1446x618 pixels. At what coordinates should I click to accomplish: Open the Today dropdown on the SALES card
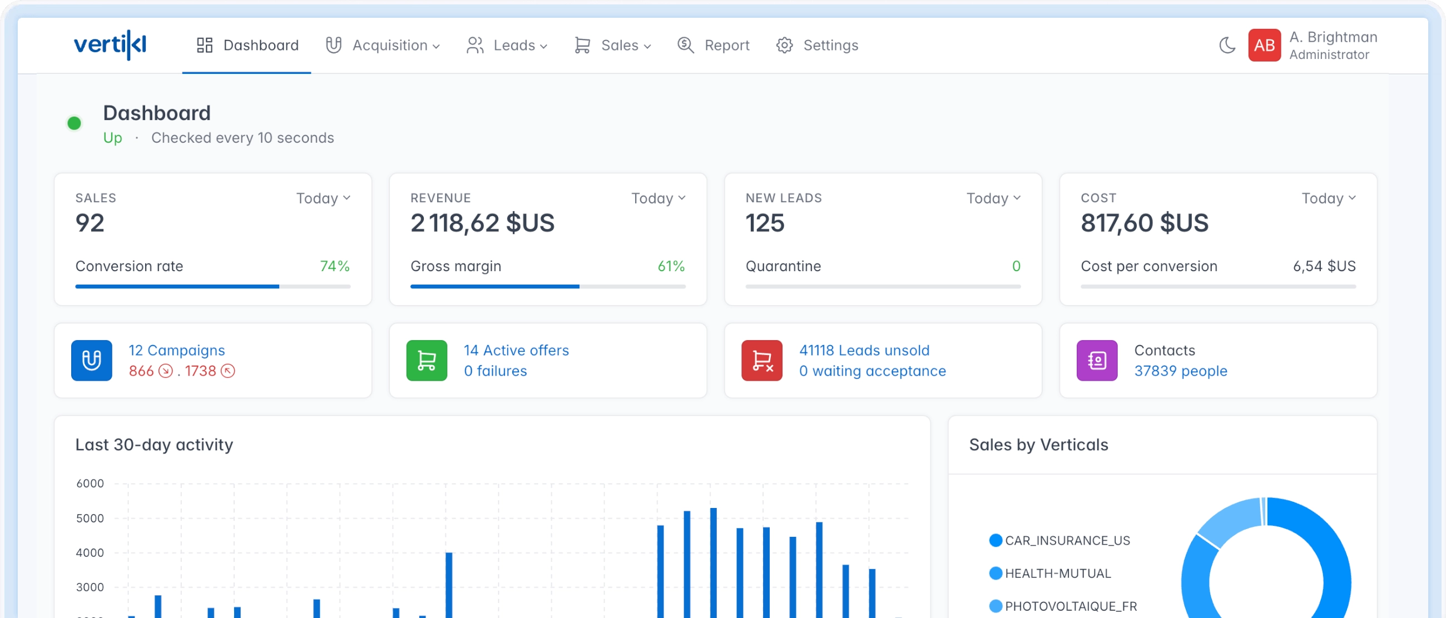pos(322,198)
